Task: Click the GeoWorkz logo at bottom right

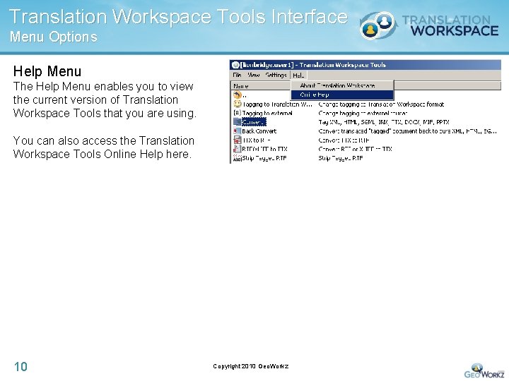Action: point(484,371)
